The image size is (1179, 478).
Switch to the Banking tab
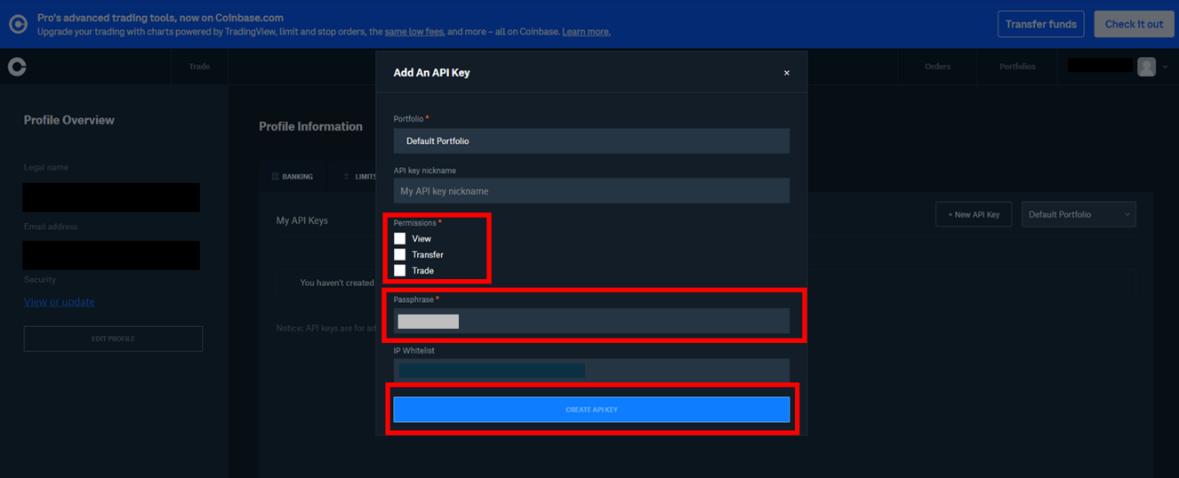[293, 177]
